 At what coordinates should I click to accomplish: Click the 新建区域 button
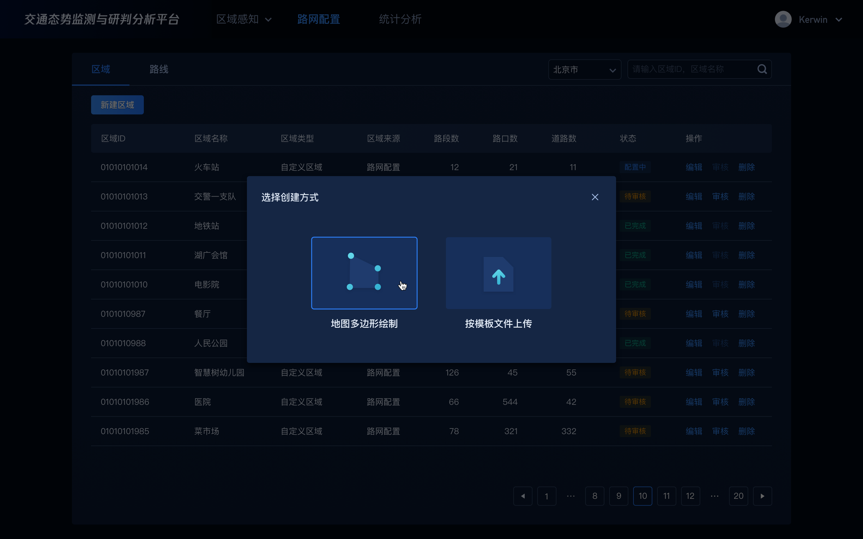coord(117,105)
